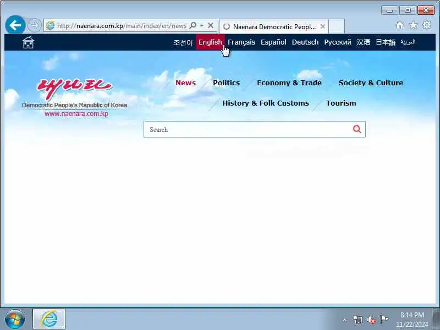Select the English language option

point(210,42)
